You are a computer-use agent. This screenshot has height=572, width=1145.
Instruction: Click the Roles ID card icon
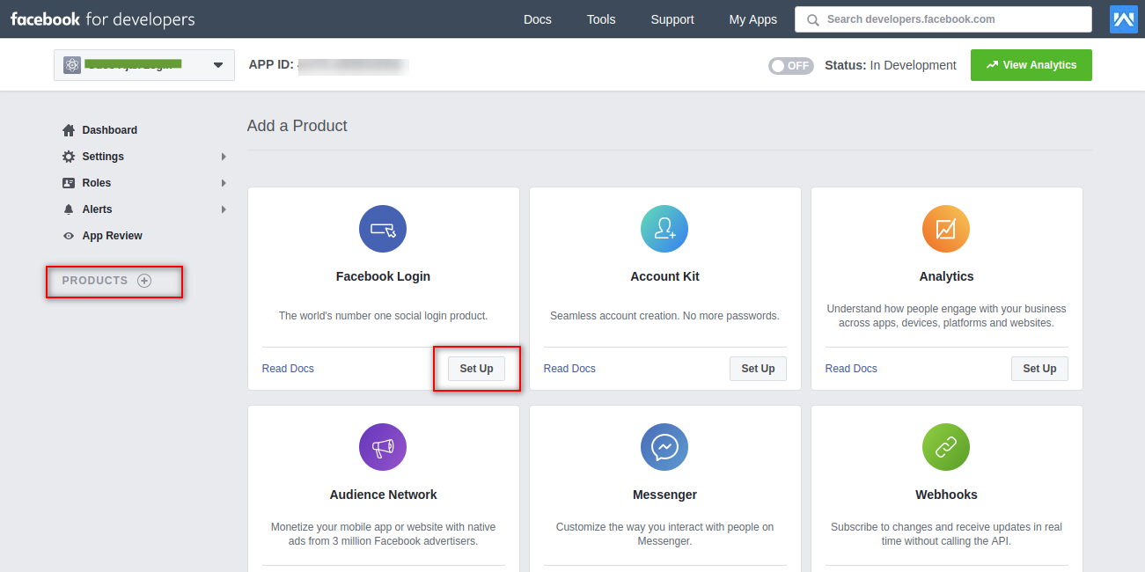tap(69, 183)
